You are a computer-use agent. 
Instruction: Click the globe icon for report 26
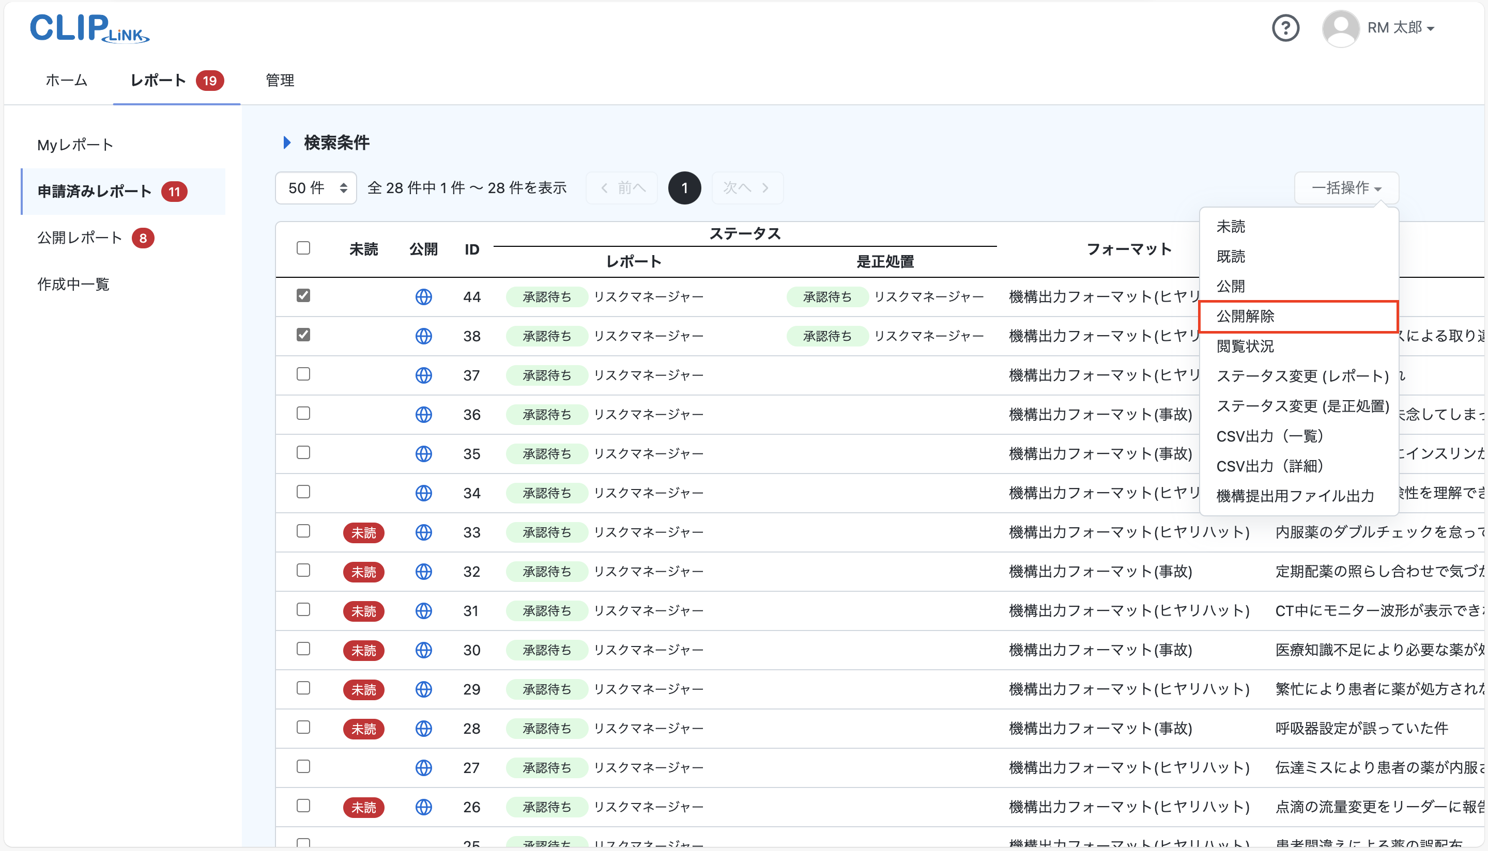pyautogui.click(x=423, y=807)
